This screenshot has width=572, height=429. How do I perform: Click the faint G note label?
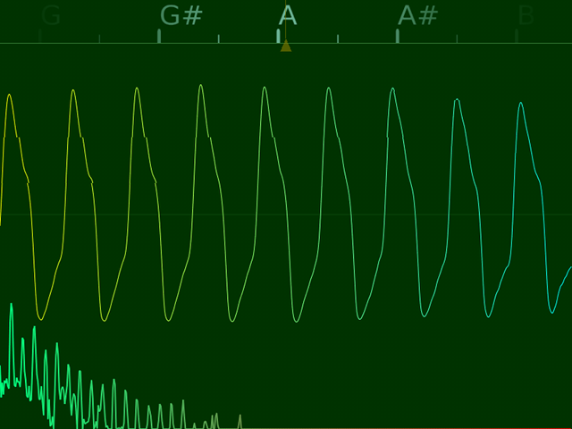[52, 16]
